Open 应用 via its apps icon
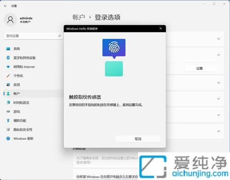This screenshot has width=230, height=180. pos(8,84)
